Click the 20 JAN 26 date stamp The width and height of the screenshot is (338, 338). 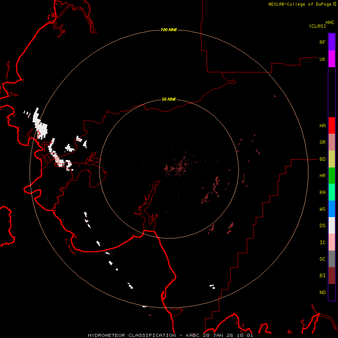tap(218, 335)
